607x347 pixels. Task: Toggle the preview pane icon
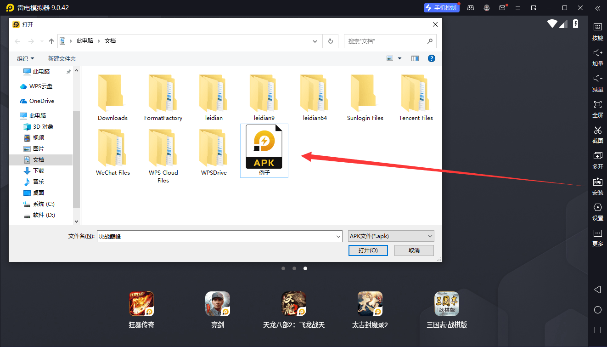(415, 58)
